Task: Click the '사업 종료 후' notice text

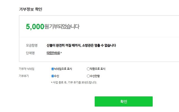Action: (74, 82)
